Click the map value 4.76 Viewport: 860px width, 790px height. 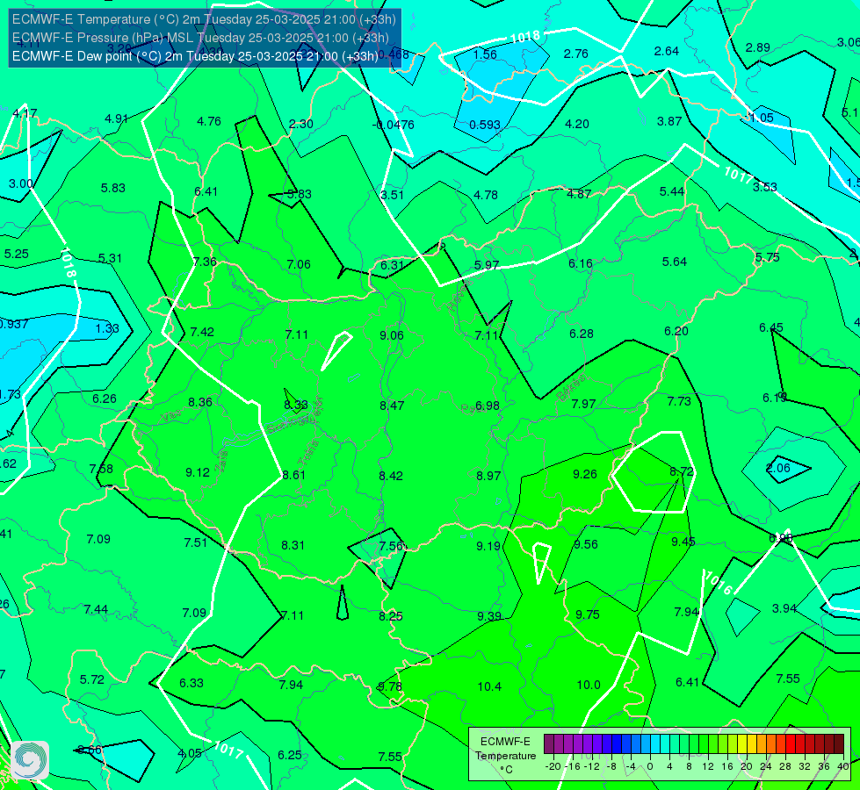[x=208, y=121]
